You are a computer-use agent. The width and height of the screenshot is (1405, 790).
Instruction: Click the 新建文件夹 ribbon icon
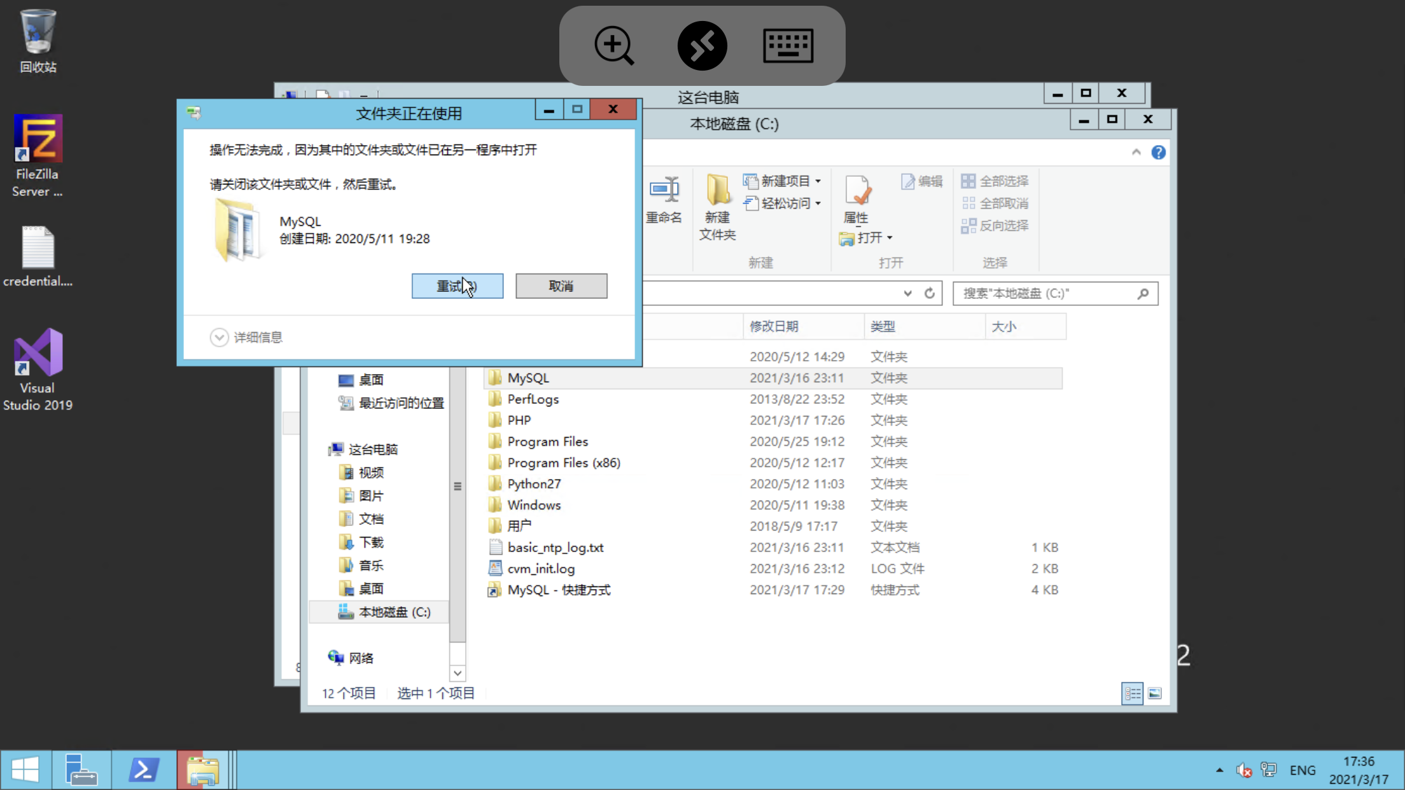718,207
